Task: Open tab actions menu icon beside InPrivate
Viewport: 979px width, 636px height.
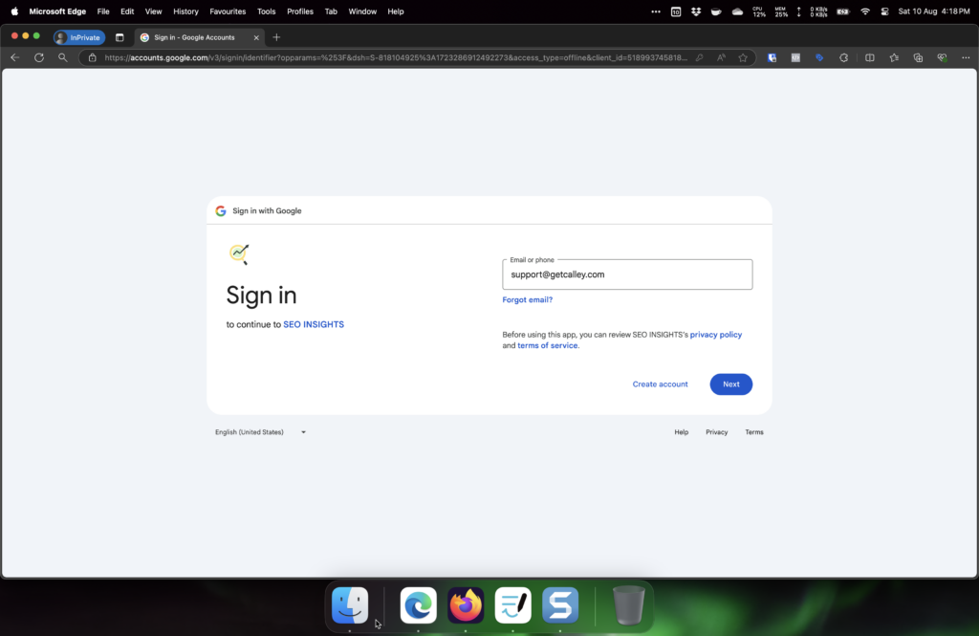Action: [x=120, y=37]
